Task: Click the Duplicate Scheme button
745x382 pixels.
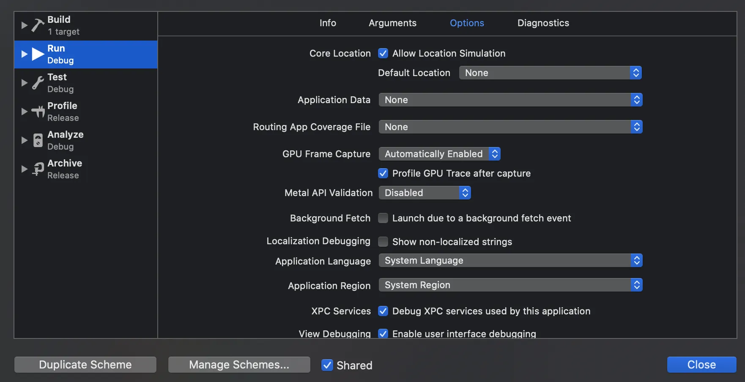Action: coord(85,365)
